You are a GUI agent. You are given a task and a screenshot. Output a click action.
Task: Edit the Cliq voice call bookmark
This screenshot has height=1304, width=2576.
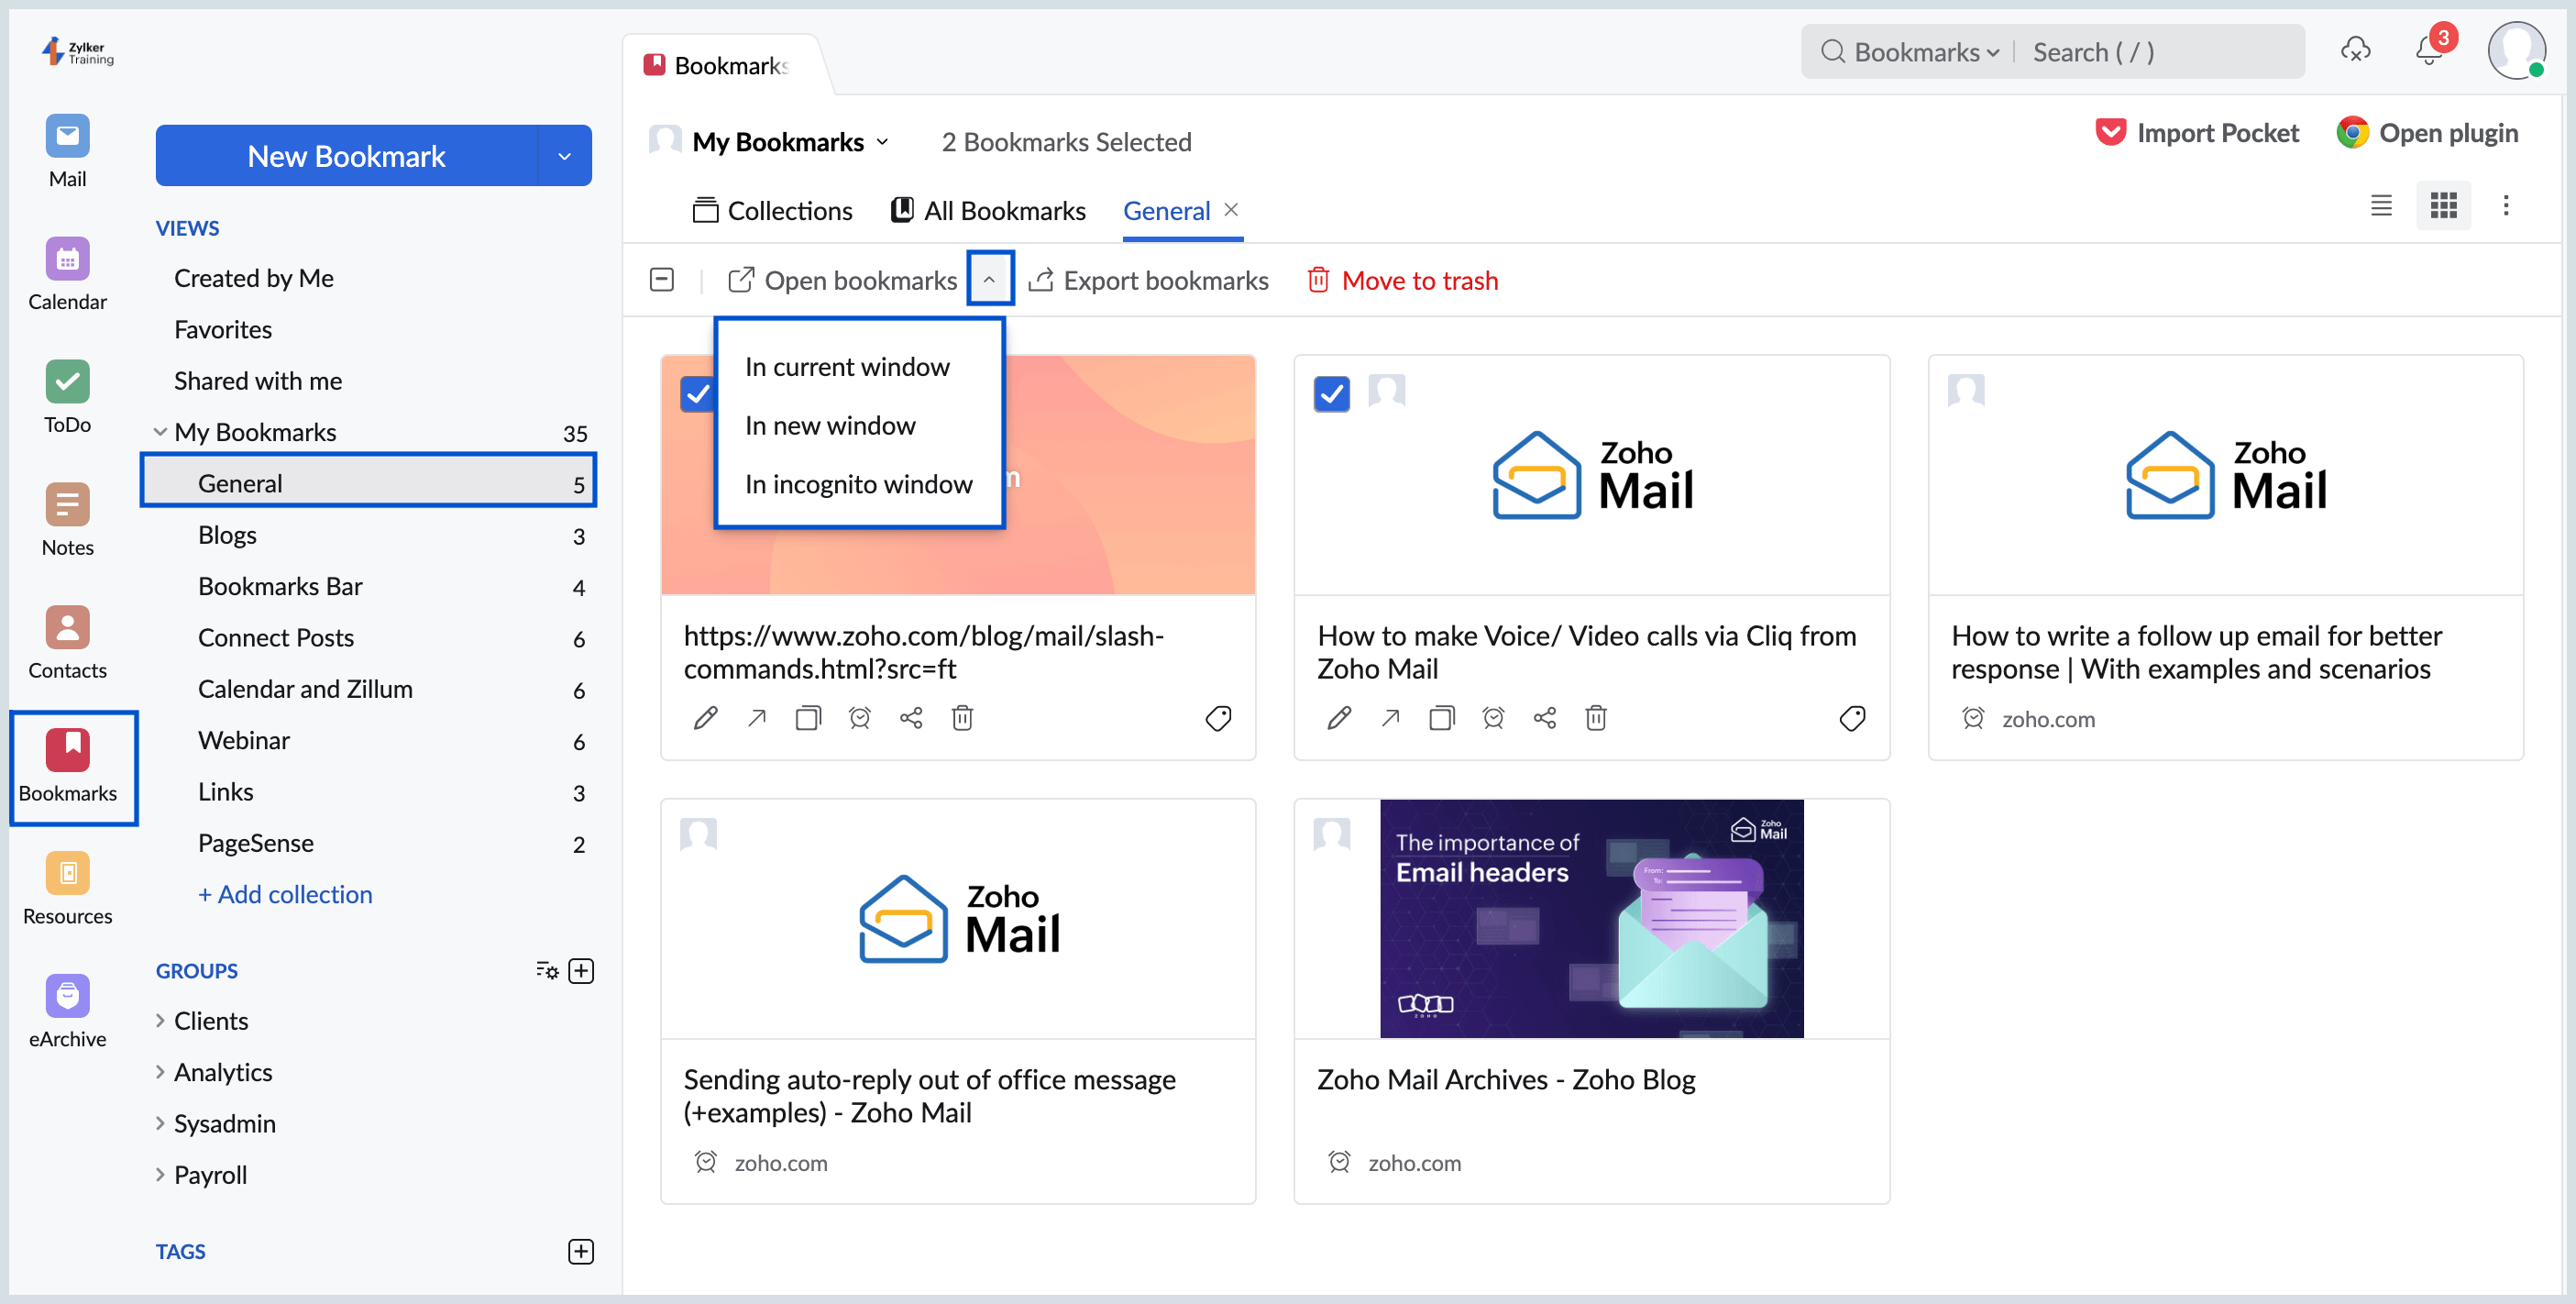click(x=1338, y=717)
